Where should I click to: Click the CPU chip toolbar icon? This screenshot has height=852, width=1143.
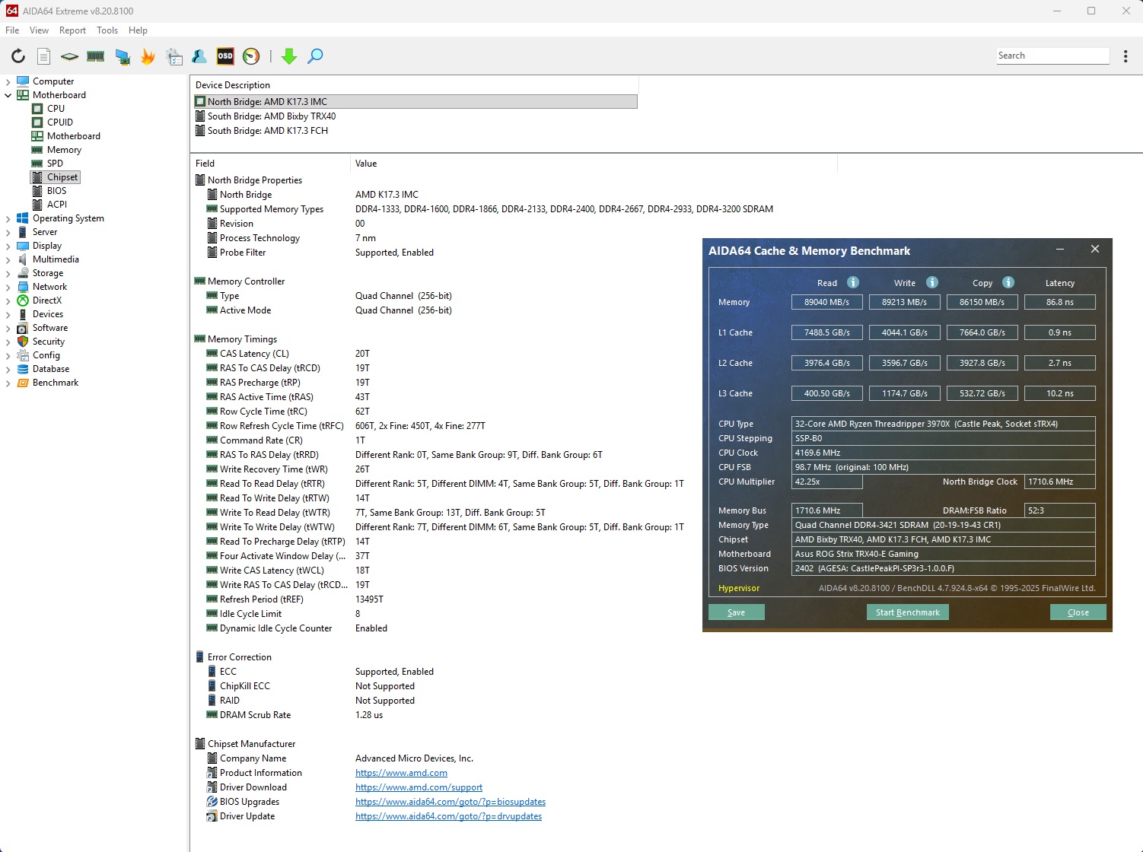pyautogui.click(x=69, y=56)
